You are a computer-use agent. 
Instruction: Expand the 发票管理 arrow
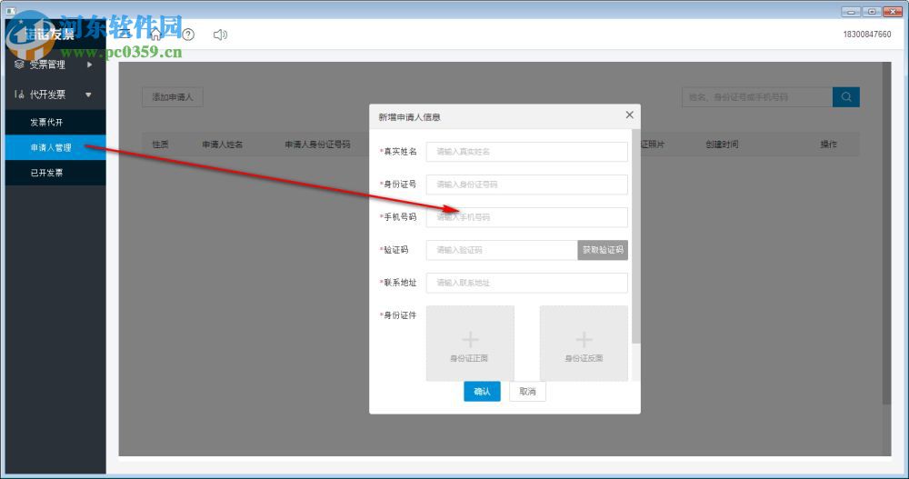89,65
